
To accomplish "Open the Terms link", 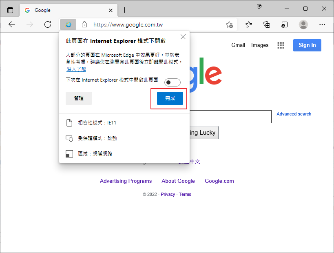I will (x=185, y=194).
